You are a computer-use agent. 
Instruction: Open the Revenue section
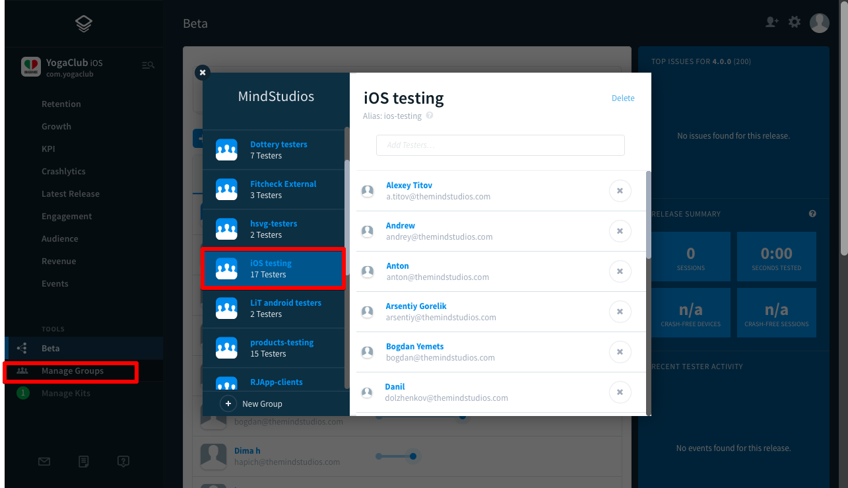pos(59,261)
